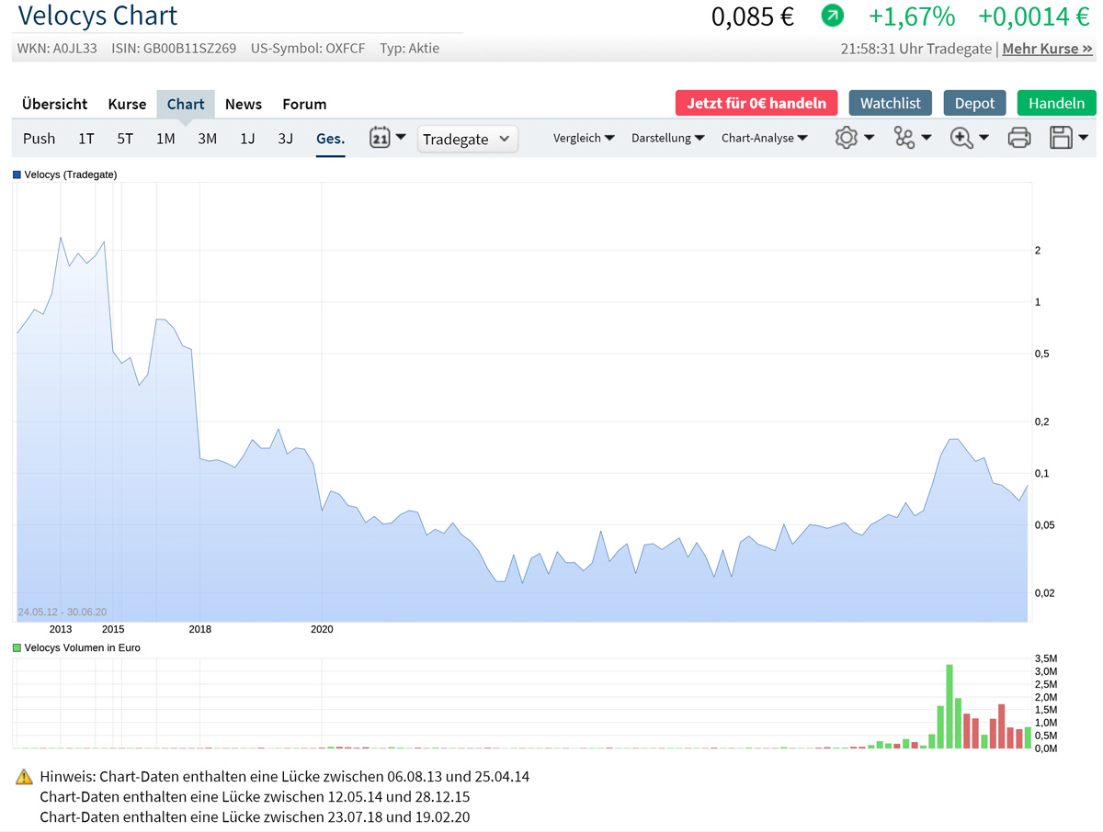The width and height of the screenshot is (1103, 832).
Task: Add stock via Watchlist button
Action: pos(891,103)
